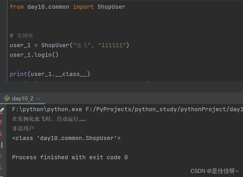Click 'Process finished with exit code 0'
Viewport: 243px width, 177px height.
pos(70,157)
